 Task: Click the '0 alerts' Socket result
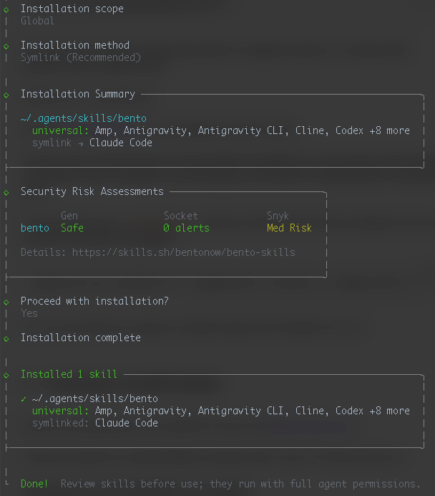pos(187,228)
